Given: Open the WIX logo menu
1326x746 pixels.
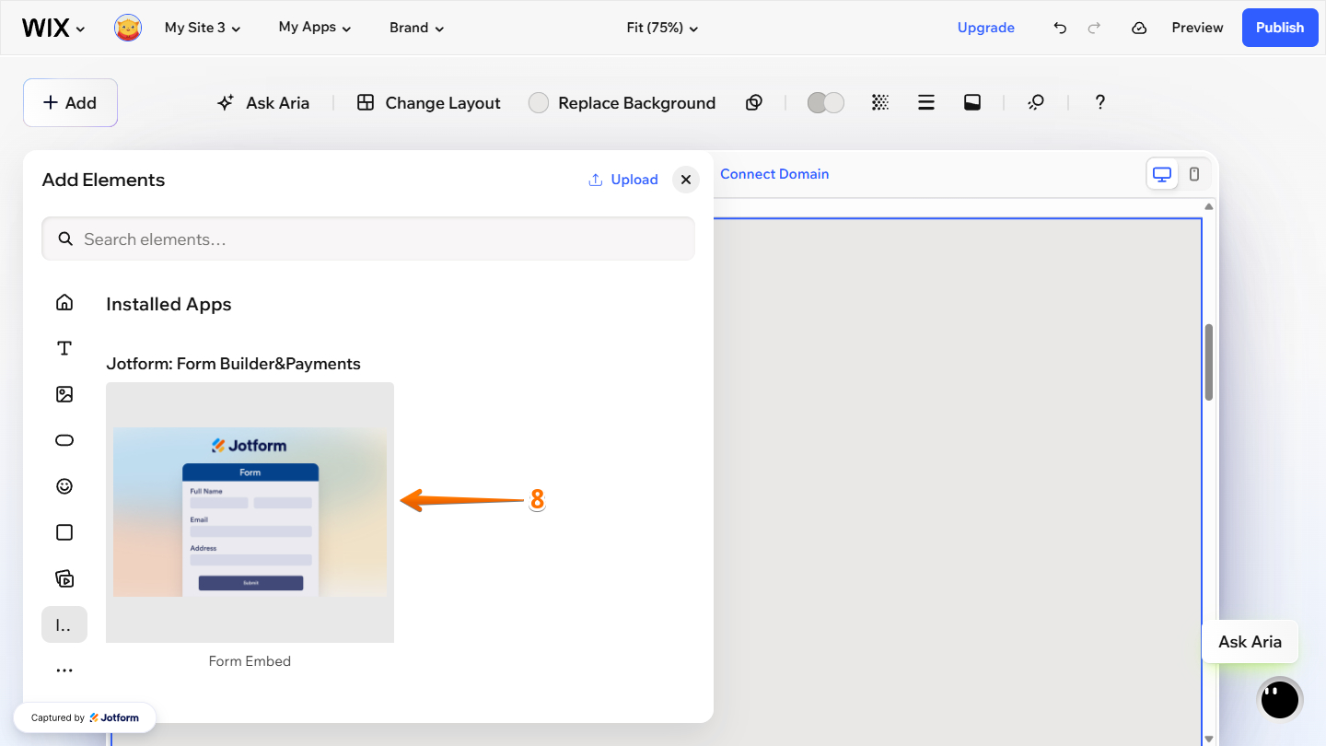Looking at the screenshot, I should (x=53, y=28).
